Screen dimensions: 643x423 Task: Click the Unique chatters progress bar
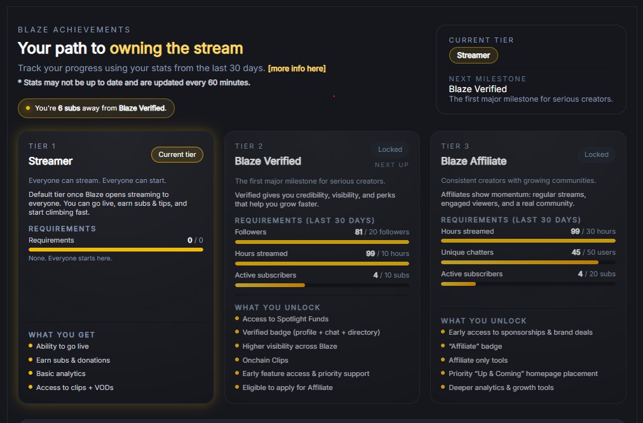[528, 262]
